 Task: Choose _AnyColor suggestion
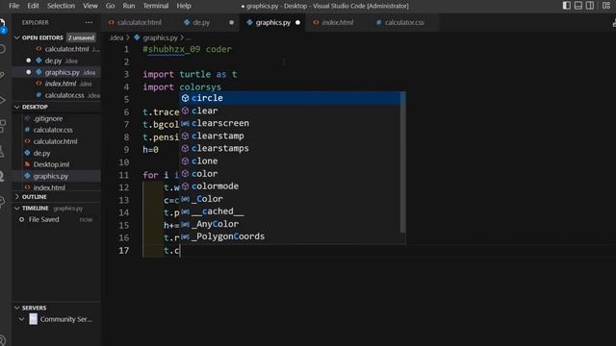click(x=290, y=224)
